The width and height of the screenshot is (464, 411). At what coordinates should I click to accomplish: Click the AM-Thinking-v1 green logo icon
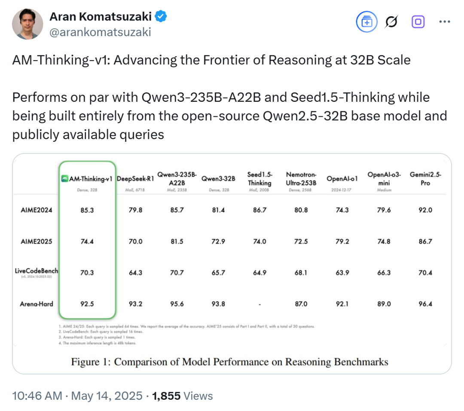[x=64, y=178]
